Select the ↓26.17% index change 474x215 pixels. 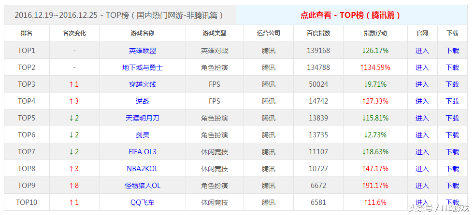(x=375, y=51)
